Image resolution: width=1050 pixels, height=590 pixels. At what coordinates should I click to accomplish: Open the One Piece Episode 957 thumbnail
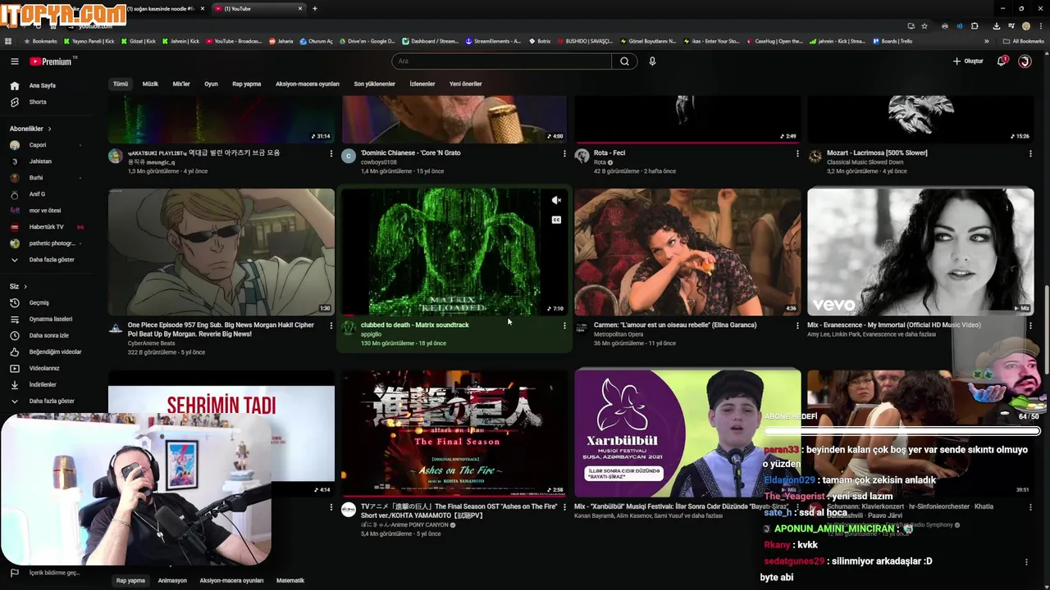pos(221,252)
